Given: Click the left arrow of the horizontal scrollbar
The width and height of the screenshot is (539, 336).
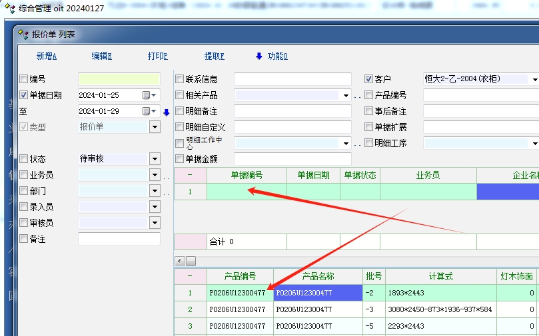Looking at the screenshot, I should pyautogui.click(x=179, y=261).
